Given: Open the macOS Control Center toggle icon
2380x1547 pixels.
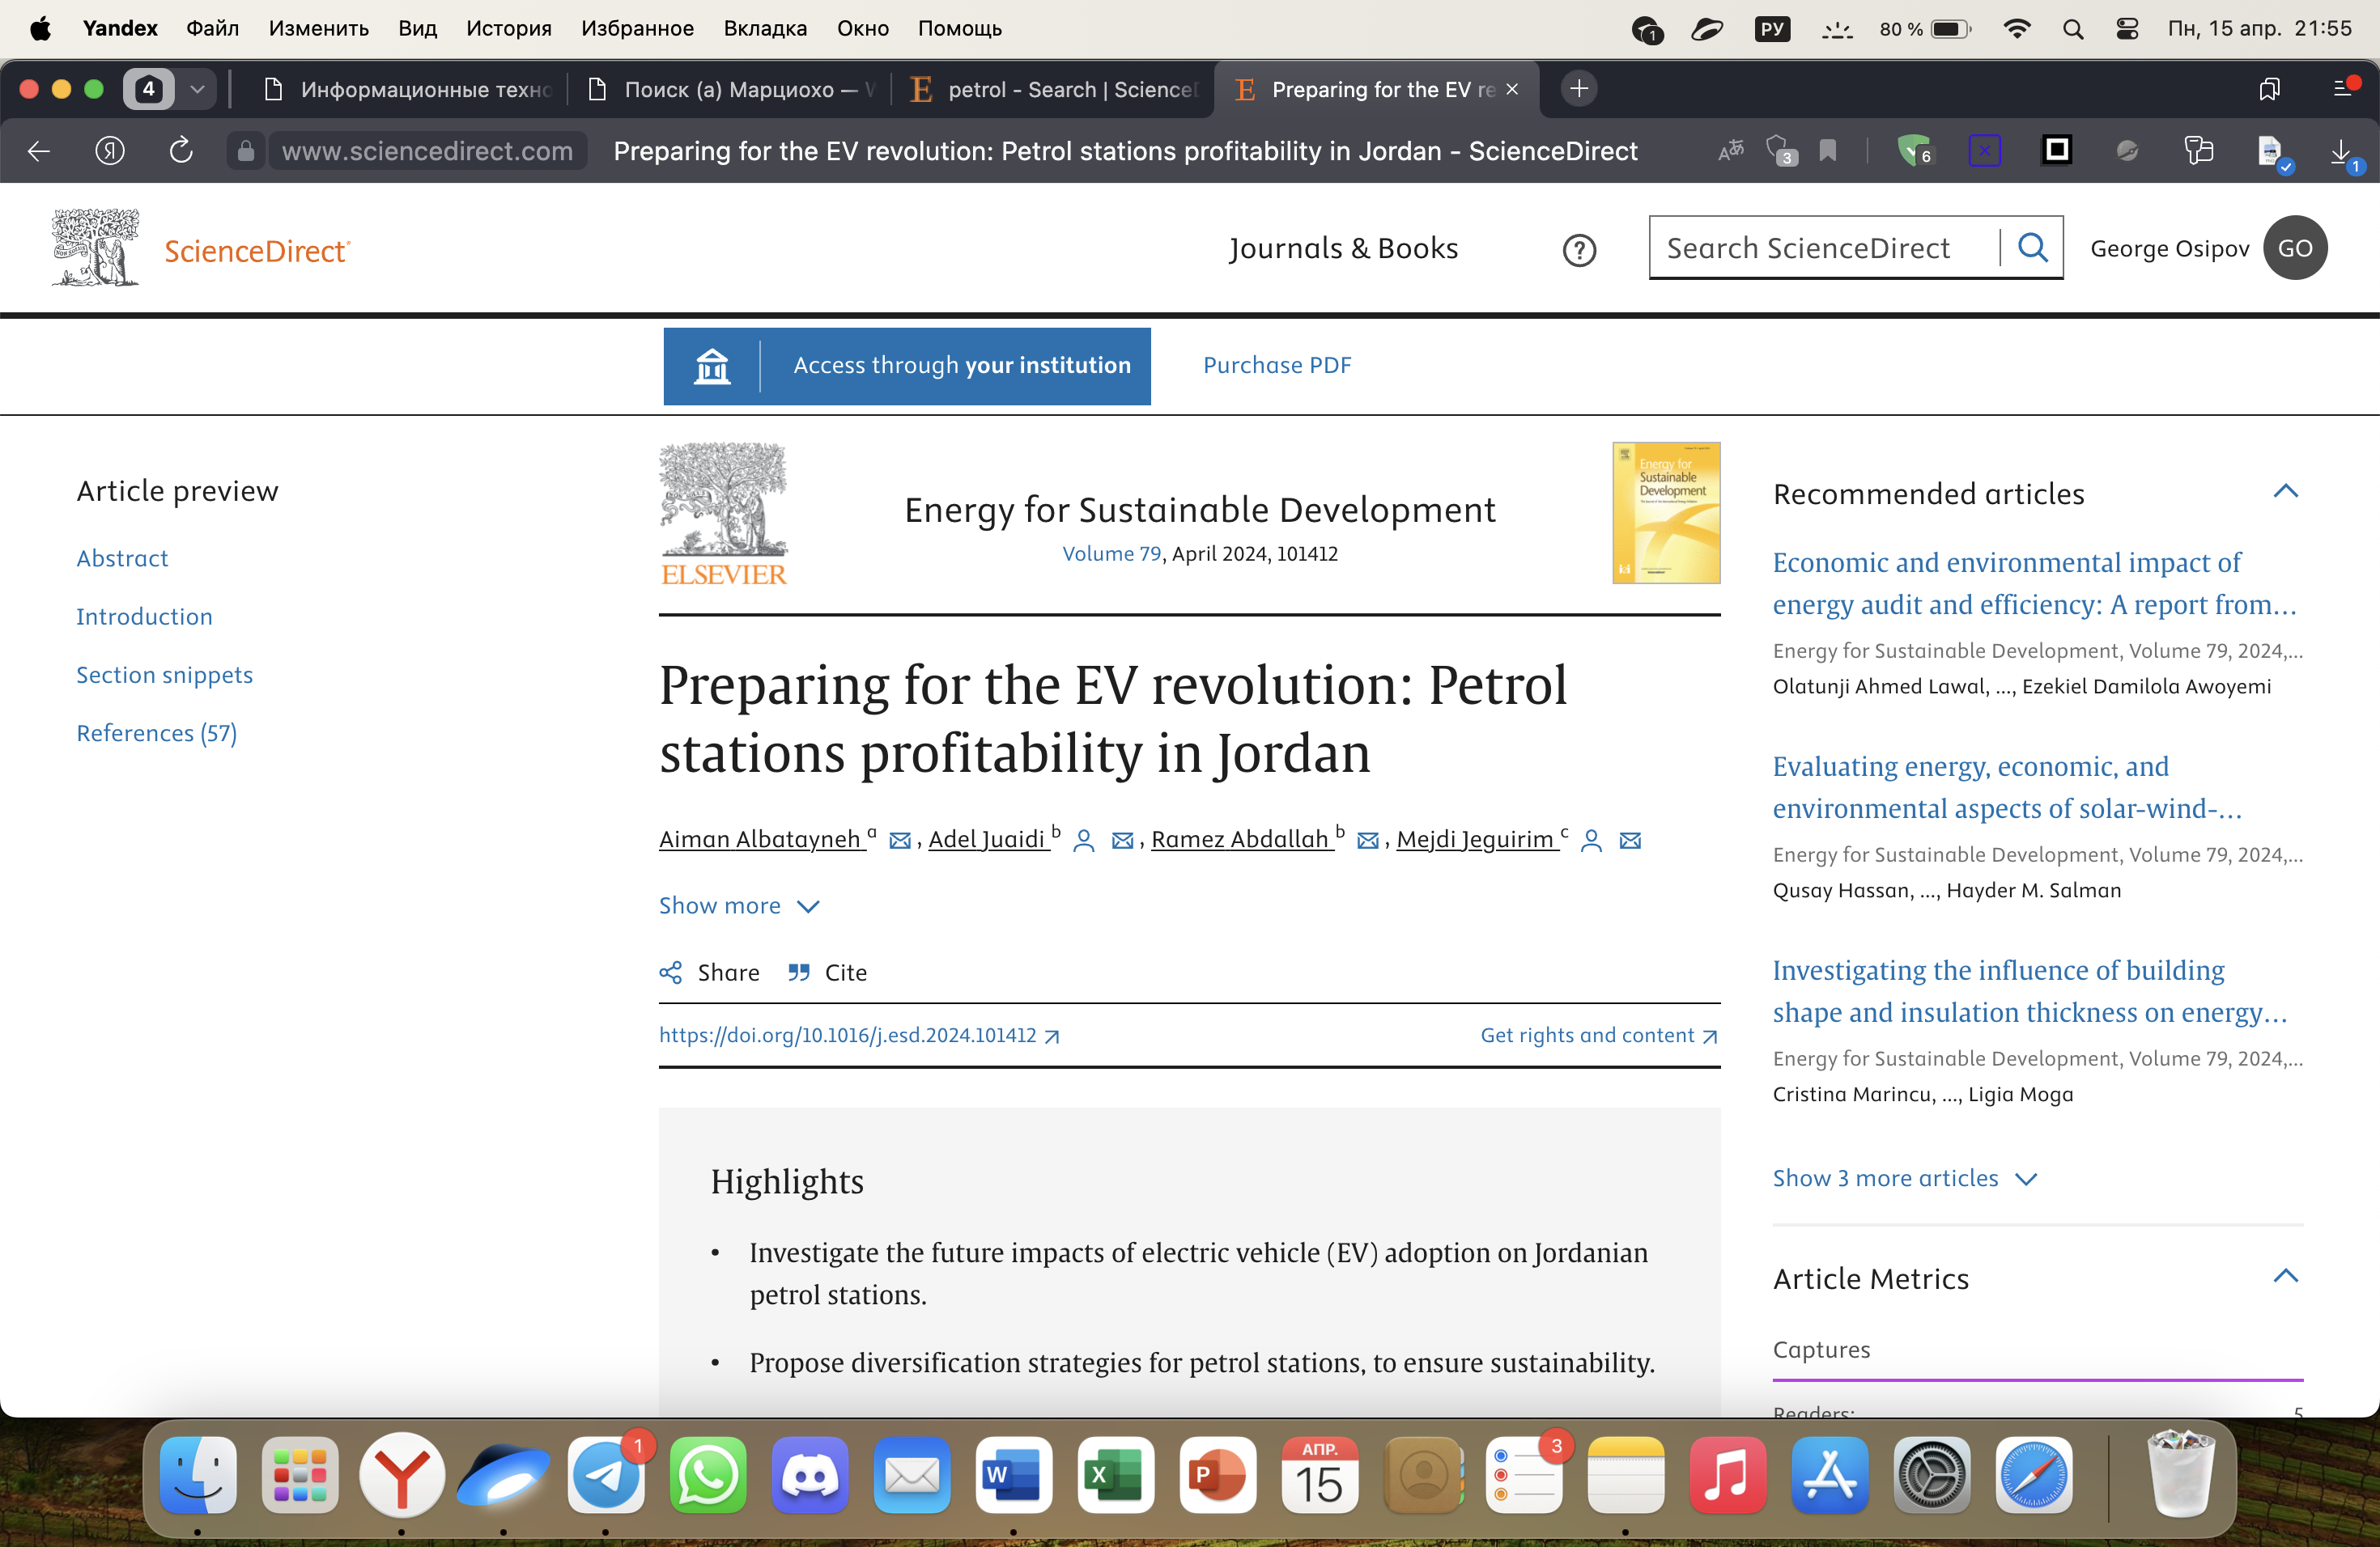Looking at the screenshot, I should pos(2127,29).
